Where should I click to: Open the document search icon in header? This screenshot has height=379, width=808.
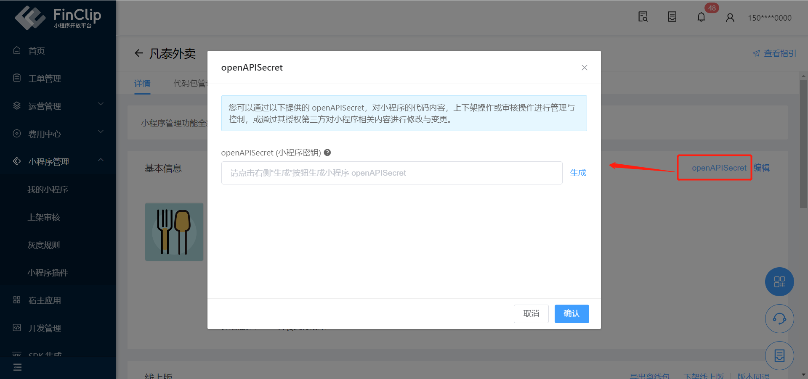643,17
